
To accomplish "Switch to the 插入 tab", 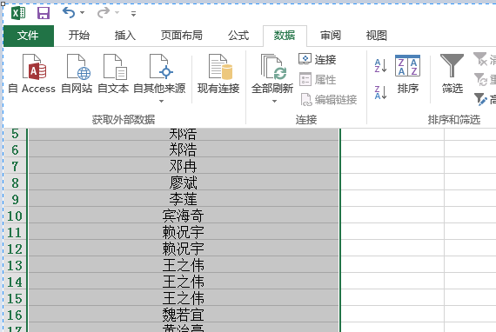I will [x=125, y=36].
